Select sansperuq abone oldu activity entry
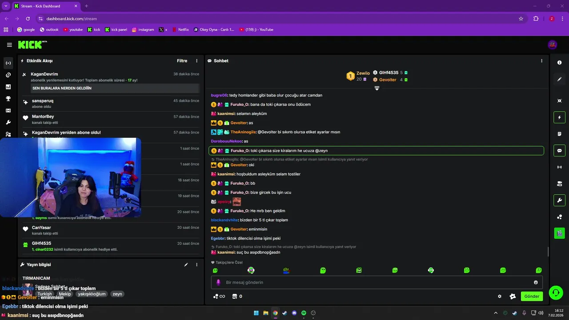 (110, 104)
